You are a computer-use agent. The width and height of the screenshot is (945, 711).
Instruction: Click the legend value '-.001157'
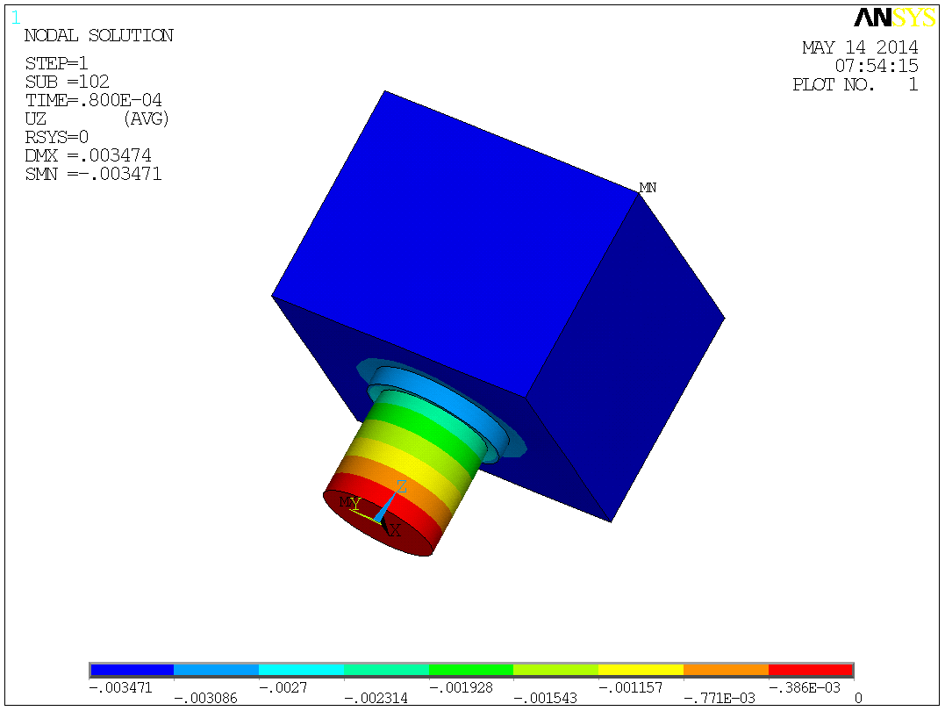coord(631,688)
